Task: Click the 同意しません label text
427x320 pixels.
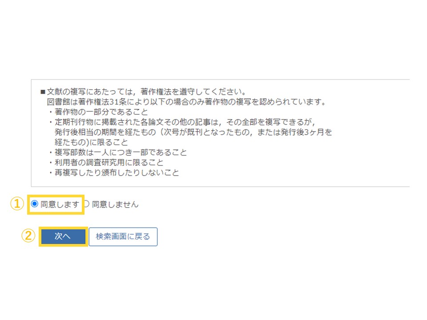Action: point(115,204)
